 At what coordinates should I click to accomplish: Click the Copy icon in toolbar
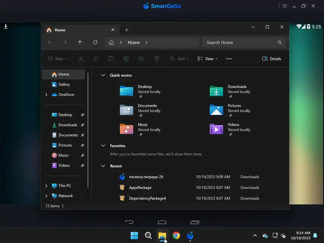click(x=96, y=59)
